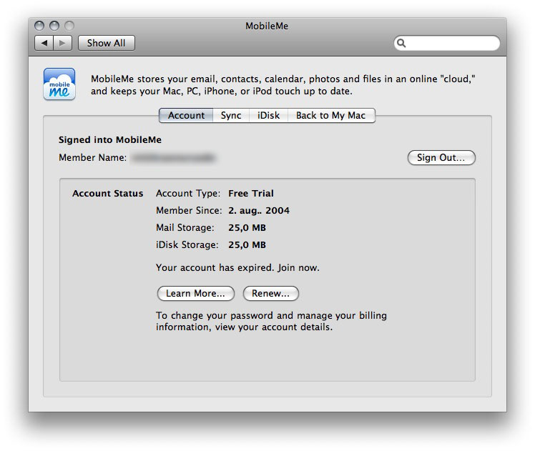Click 'Your account has expired. Join now.' text
The image size is (535, 451).
[237, 267]
